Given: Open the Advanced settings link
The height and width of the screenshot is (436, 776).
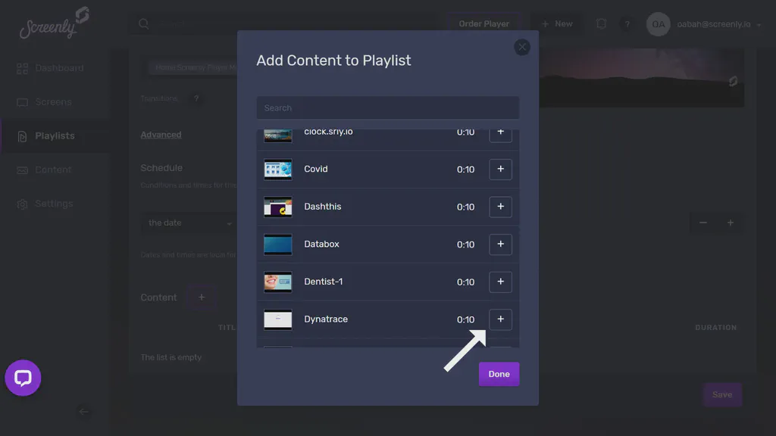Looking at the screenshot, I should pos(161,135).
